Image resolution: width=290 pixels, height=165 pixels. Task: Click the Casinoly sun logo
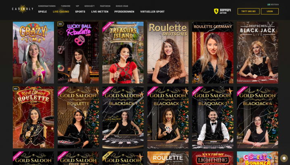pyautogui.click(x=23, y=9)
